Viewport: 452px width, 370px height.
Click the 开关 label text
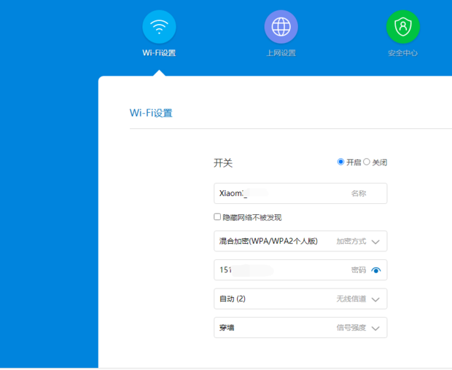(x=223, y=162)
